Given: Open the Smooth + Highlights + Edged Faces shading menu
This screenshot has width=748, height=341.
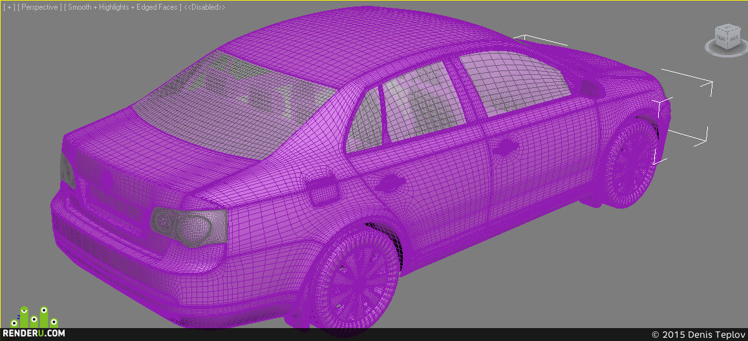Looking at the screenshot, I should click(123, 8).
